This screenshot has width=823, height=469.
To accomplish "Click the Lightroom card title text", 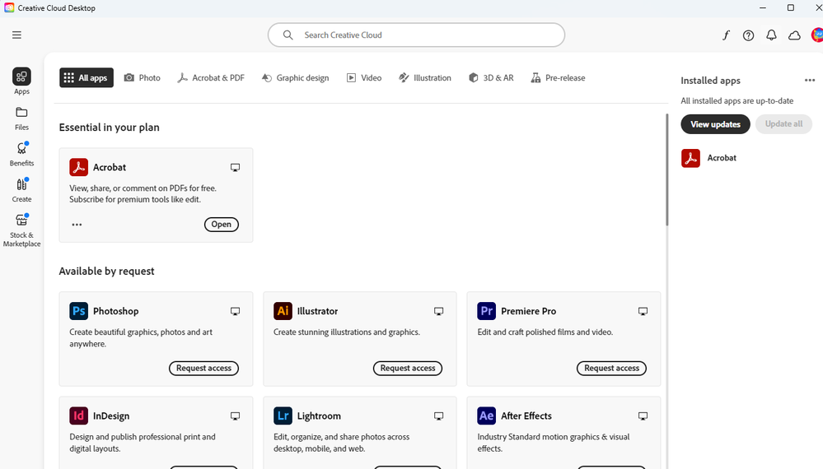I will (319, 416).
